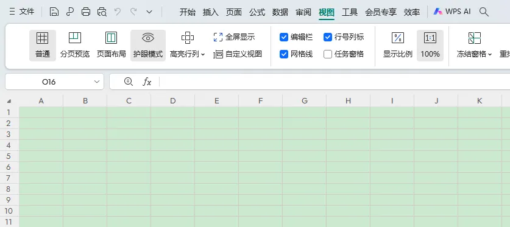Screen dimensions: 510x227
Task: Click the Redo arrow
Action: [x=133, y=12]
